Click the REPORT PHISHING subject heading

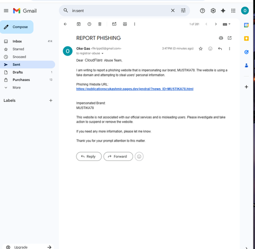[x=98, y=38]
